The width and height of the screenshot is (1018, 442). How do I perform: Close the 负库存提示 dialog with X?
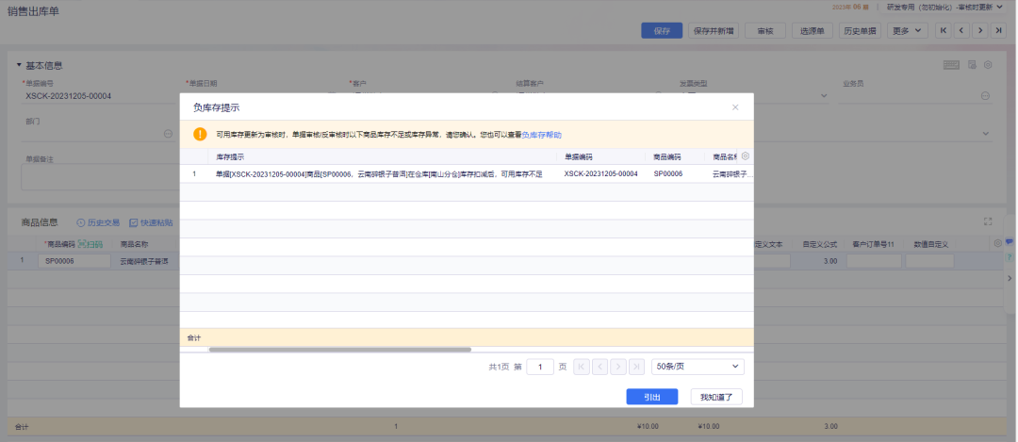[x=735, y=107]
